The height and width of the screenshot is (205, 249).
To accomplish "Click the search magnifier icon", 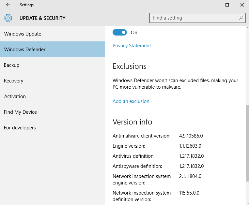I will point(241,18).
